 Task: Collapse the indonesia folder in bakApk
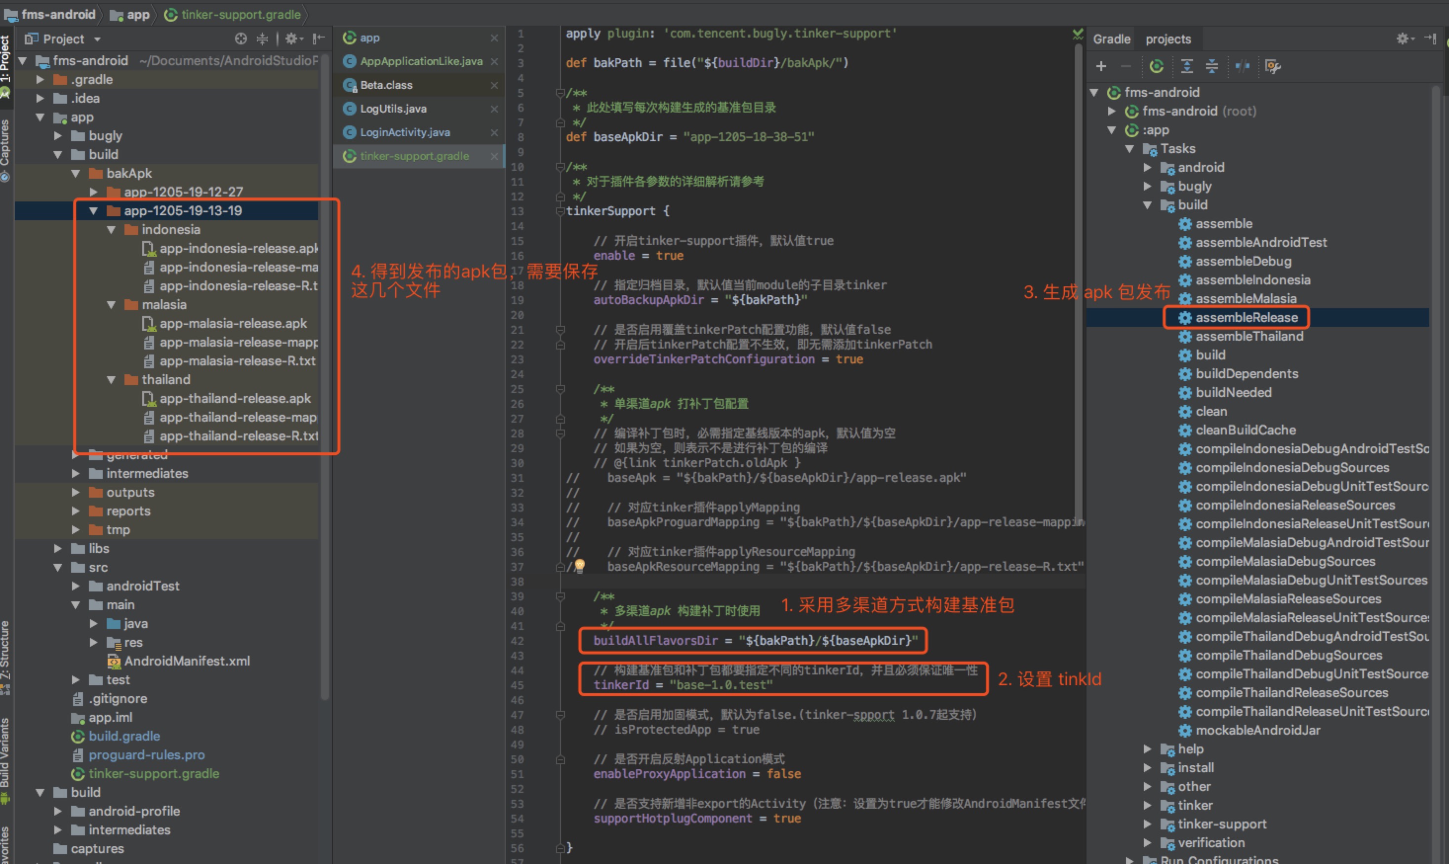pos(111,230)
